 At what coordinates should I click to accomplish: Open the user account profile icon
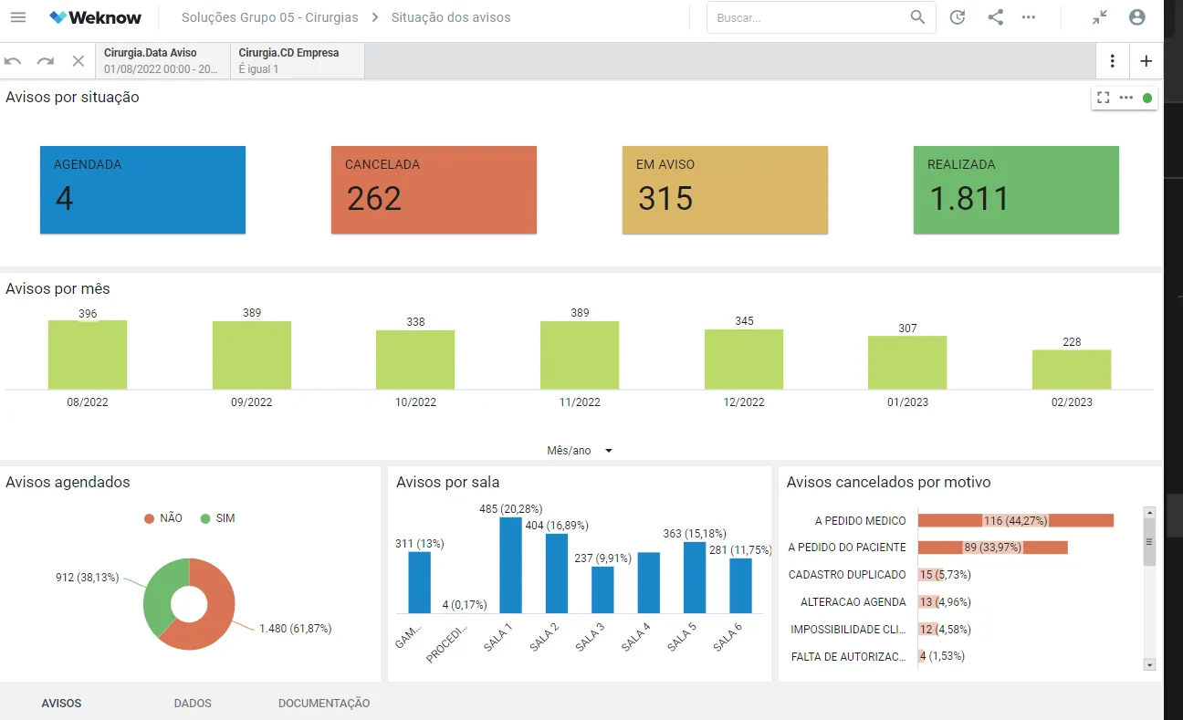click(x=1136, y=17)
